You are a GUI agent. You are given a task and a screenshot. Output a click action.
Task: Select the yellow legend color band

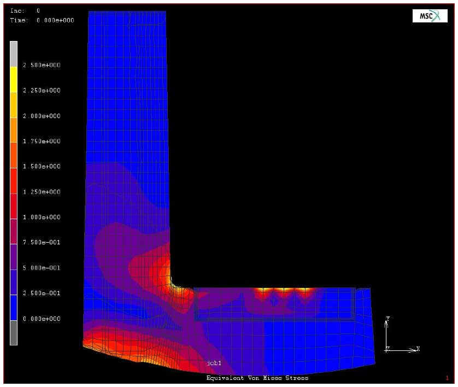tap(14, 80)
